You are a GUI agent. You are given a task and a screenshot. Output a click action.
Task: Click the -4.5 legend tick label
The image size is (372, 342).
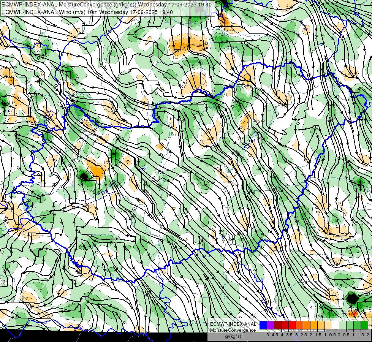(x=274, y=335)
